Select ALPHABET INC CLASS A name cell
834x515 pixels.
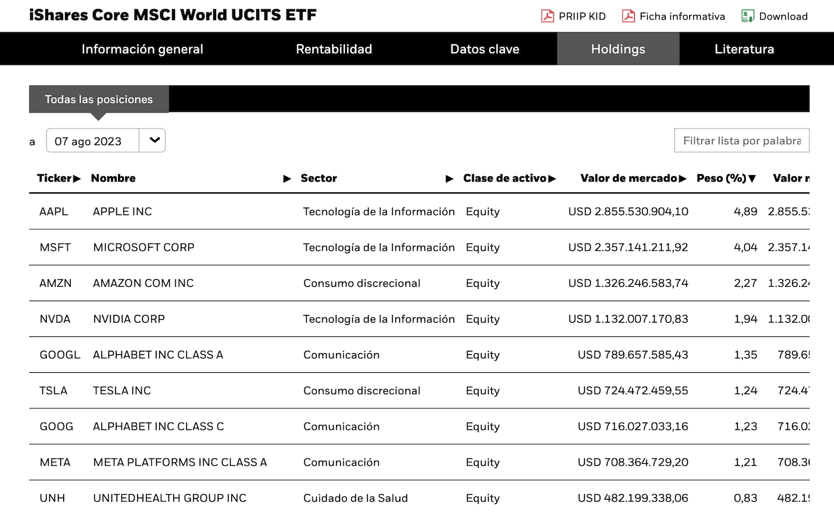[x=158, y=354]
